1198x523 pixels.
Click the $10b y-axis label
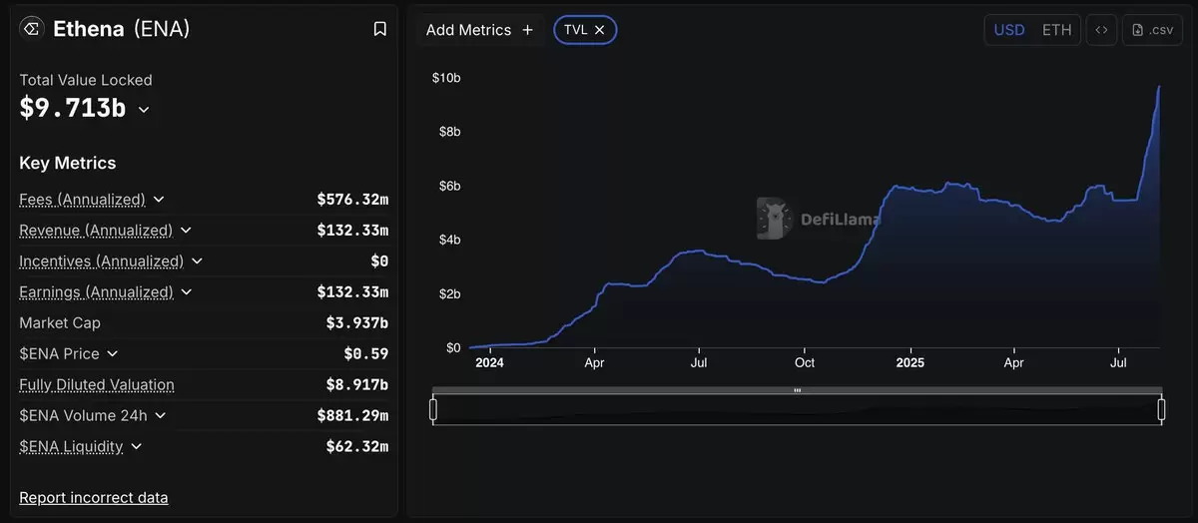tap(446, 78)
